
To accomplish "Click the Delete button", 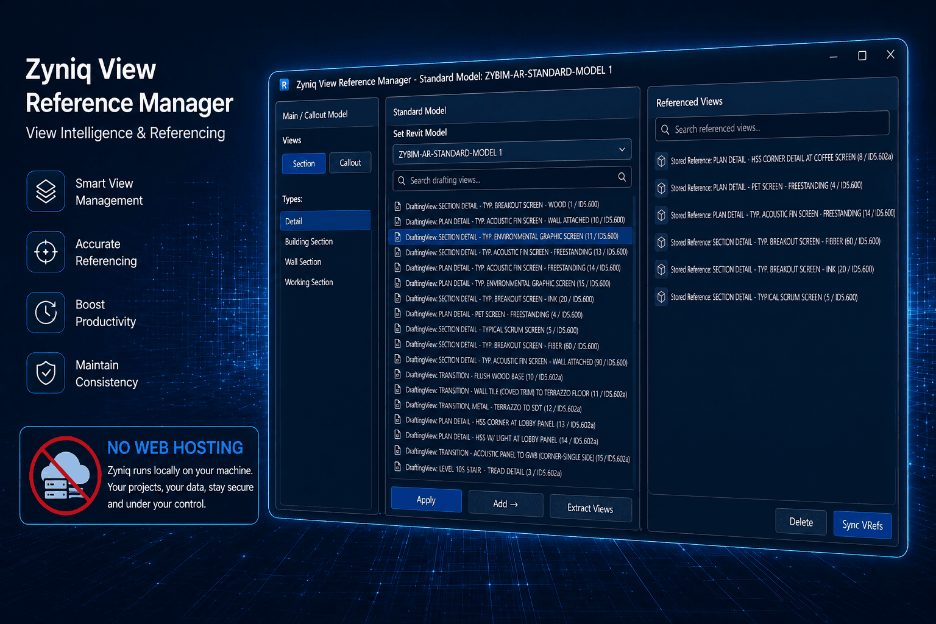I will tap(801, 522).
